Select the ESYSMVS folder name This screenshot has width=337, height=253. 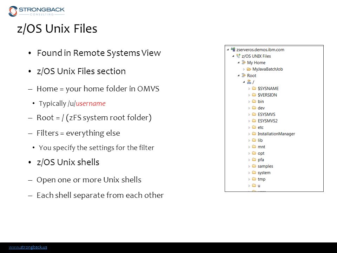[x=266, y=114]
